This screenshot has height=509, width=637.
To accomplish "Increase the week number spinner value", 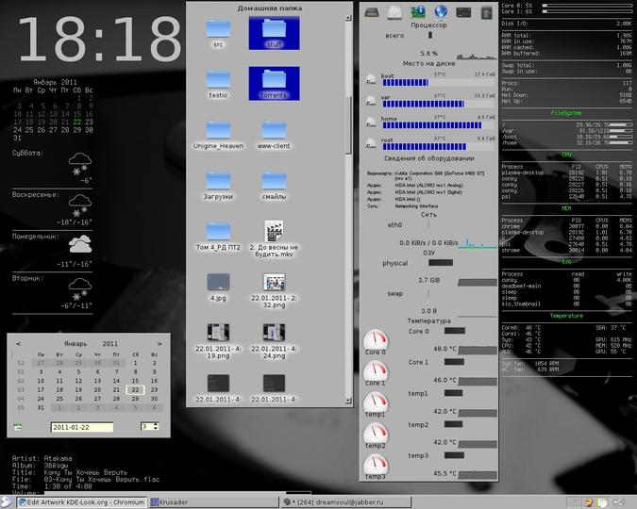I will point(156,424).
